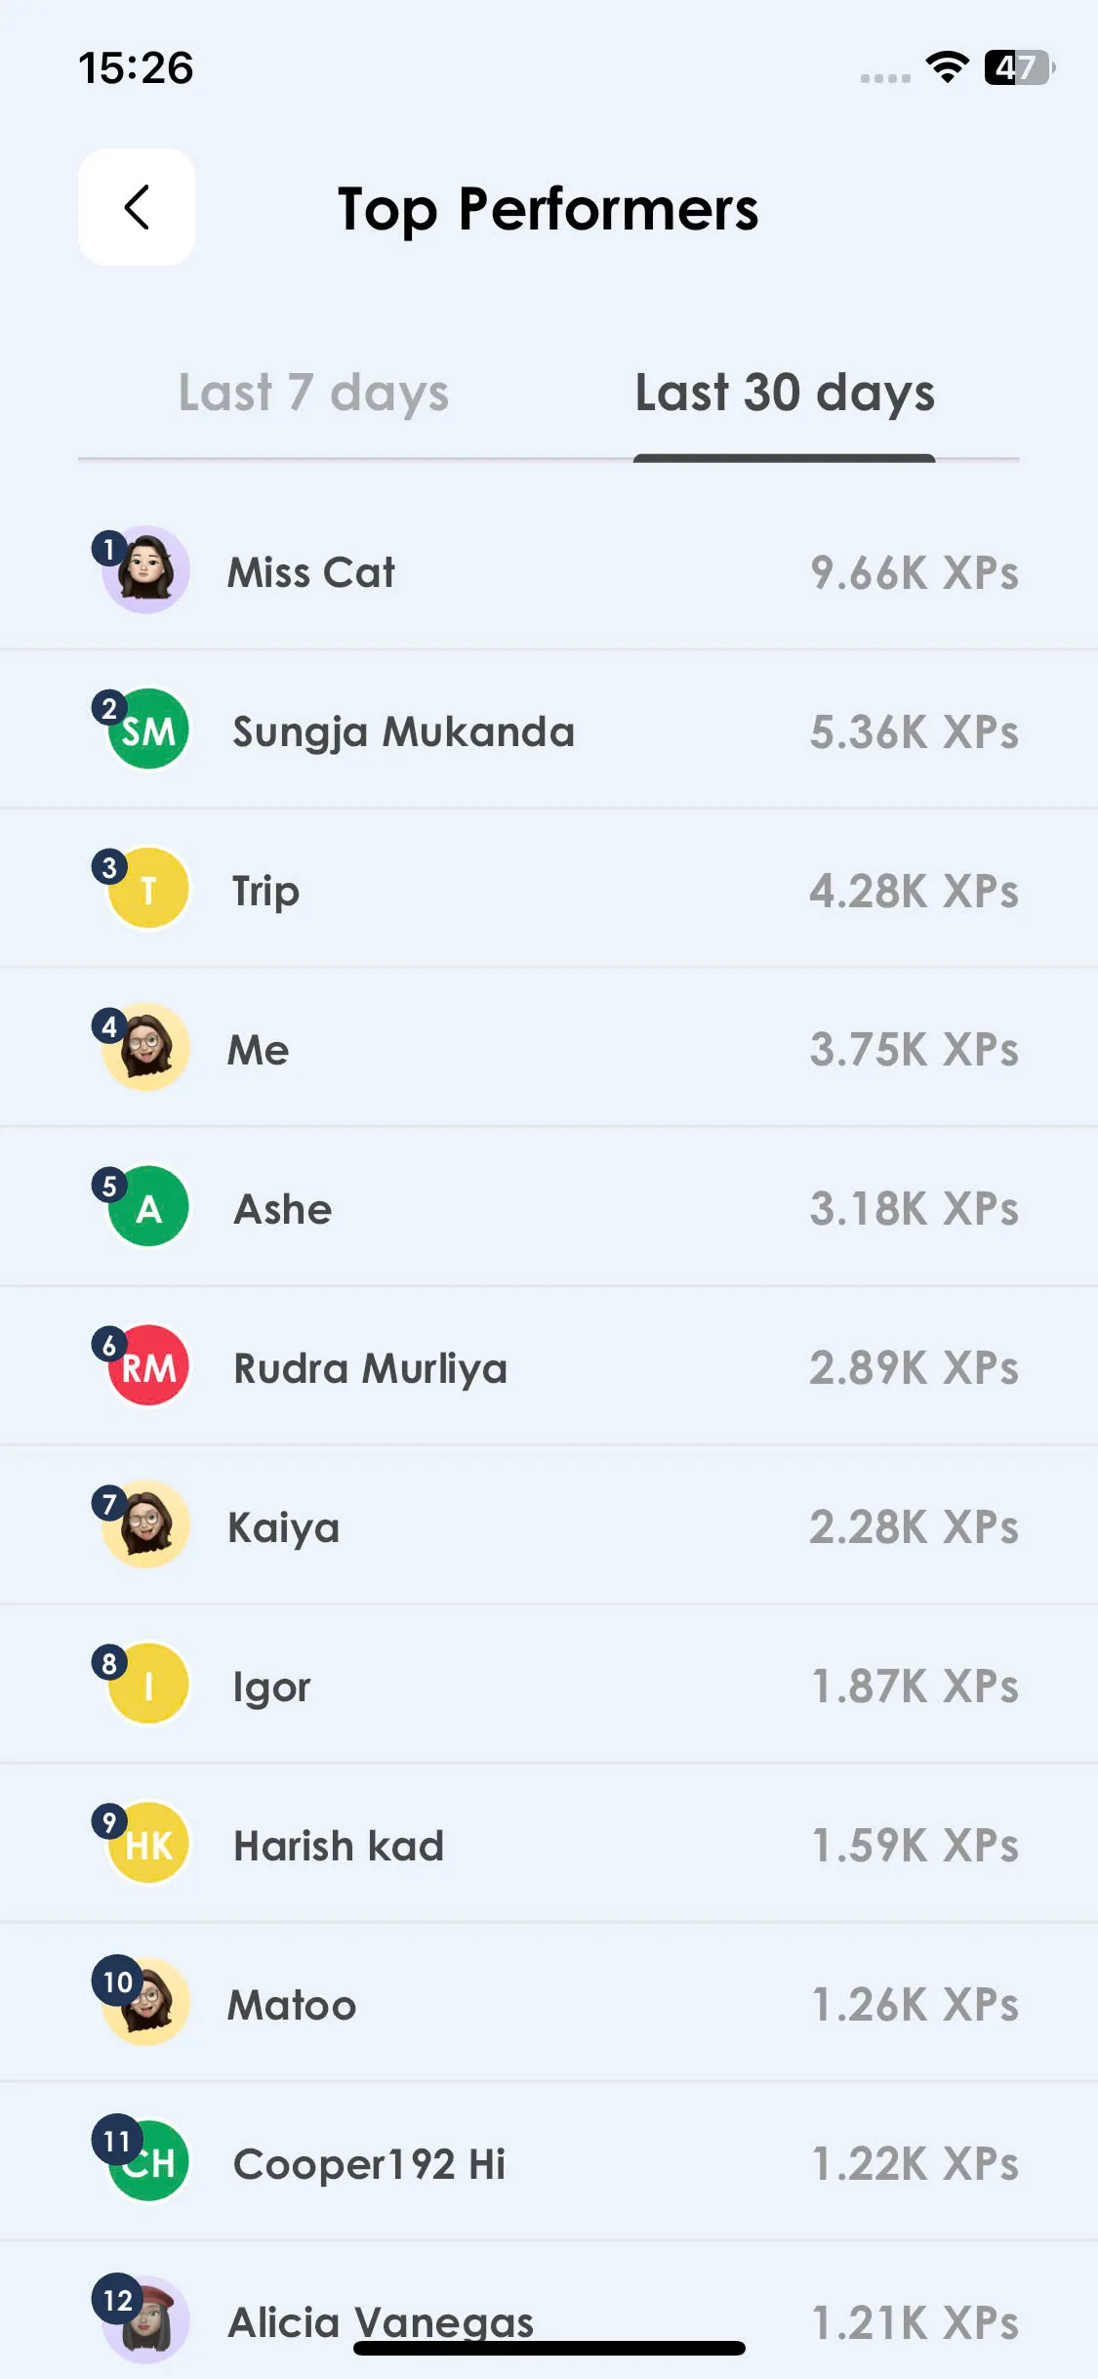This screenshot has height=2379, width=1098.
Task: Open Miss Cat's avatar picture
Action: (x=146, y=570)
